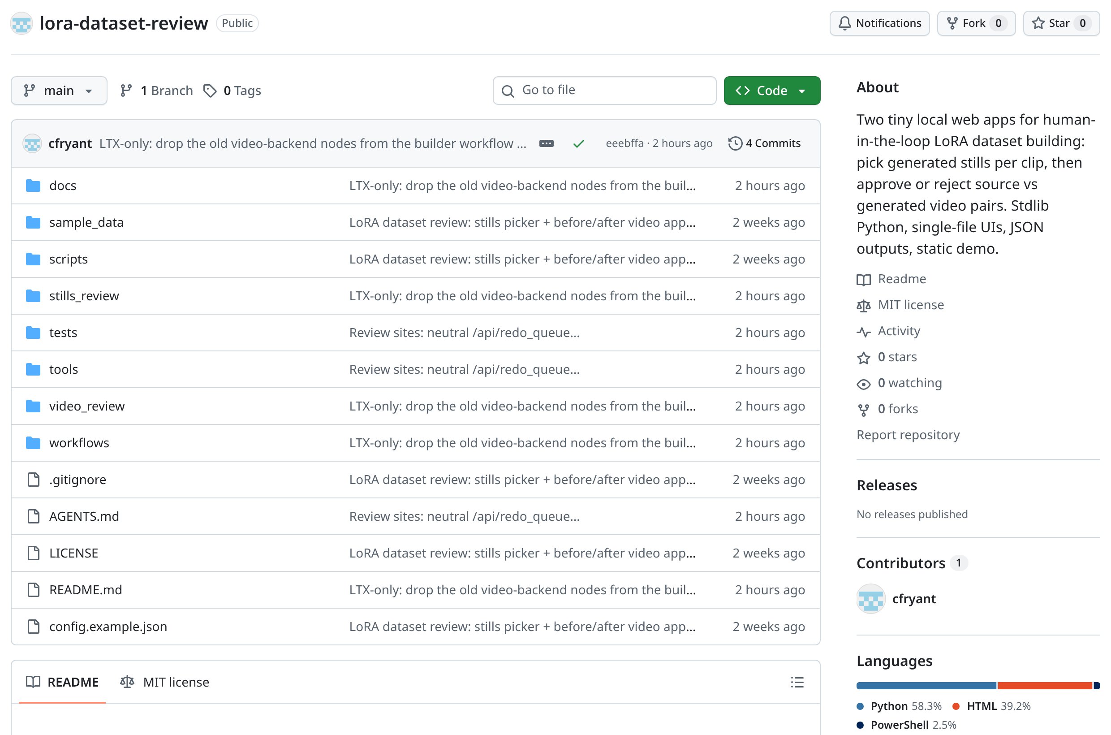Open the Releases heading link
Viewport: 1111px width, 735px height.
coord(886,485)
